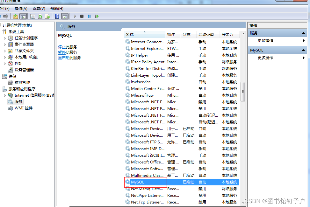Open 更多操作 submenu under MySQL
Screen dimensions: 310x207
click(x=278, y=58)
